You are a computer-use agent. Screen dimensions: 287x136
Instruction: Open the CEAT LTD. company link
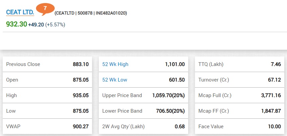point(20,12)
